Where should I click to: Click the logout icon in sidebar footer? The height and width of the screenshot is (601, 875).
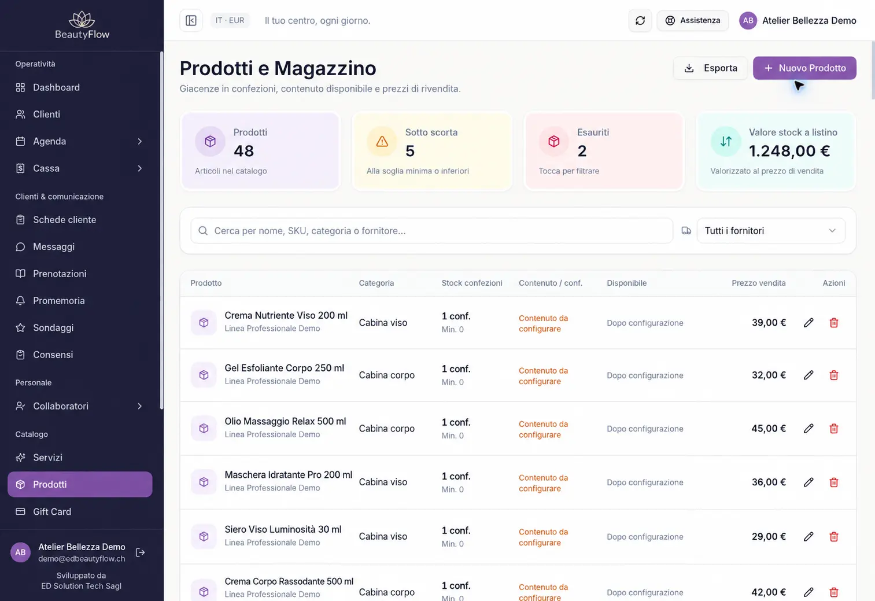pos(140,552)
